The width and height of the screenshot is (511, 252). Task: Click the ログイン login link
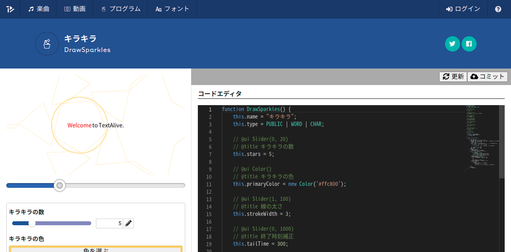(463, 9)
